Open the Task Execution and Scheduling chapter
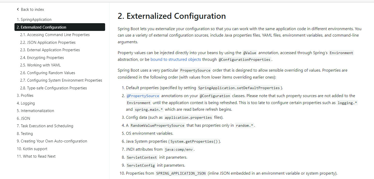This screenshot has width=374, height=179. coord(45,126)
